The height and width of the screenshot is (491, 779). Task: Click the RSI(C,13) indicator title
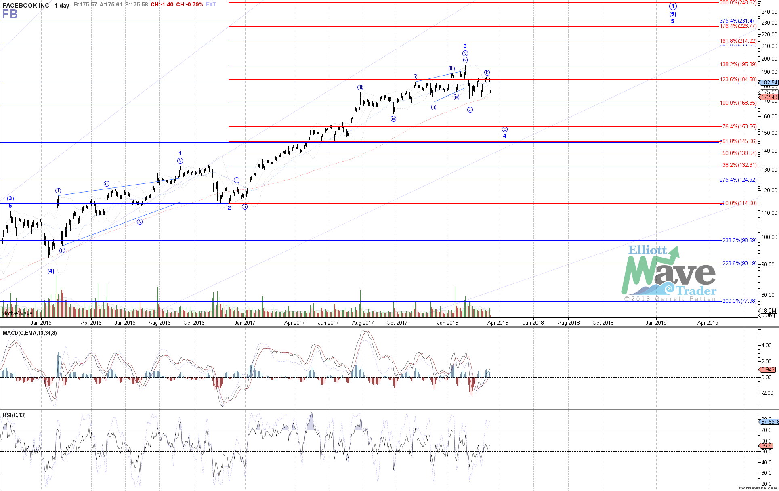[x=14, y=415]
